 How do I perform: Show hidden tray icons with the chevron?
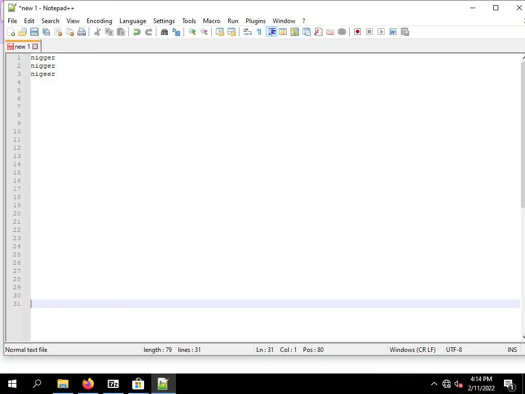434,384
